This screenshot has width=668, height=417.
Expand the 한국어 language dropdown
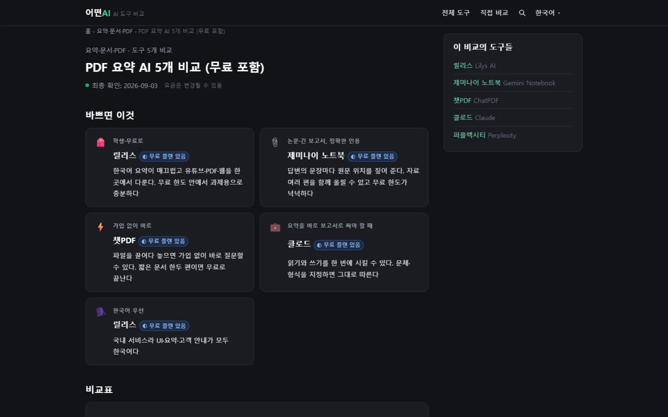(547, 13)
